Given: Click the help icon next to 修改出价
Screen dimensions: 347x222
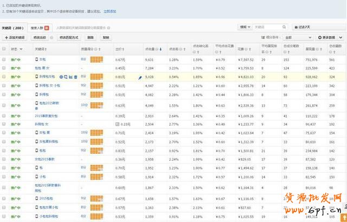Looking at the screenshot, I should tap(52, 38).
